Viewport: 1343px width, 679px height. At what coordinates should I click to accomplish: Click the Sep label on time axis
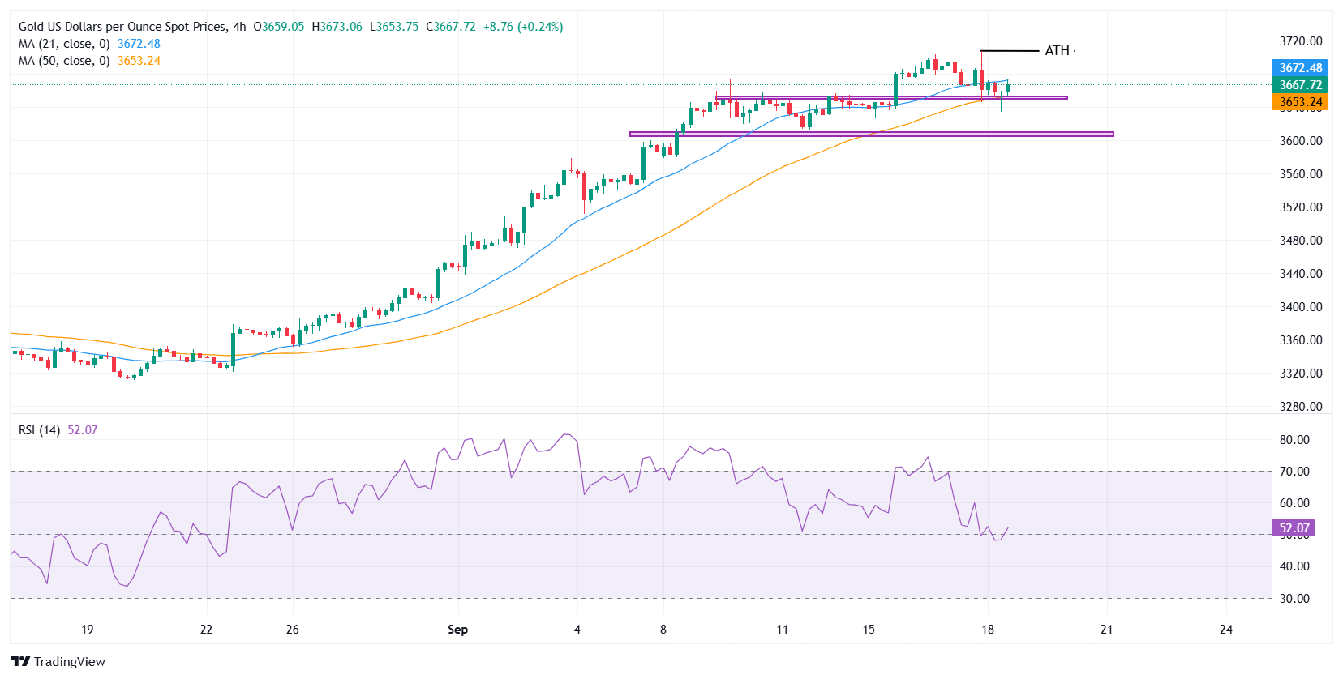point(457,630)
